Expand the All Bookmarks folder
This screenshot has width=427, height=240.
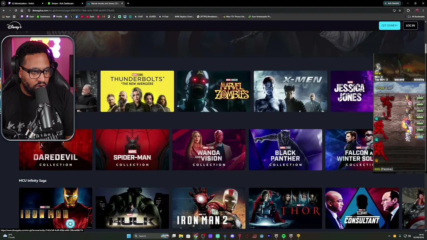416,17
